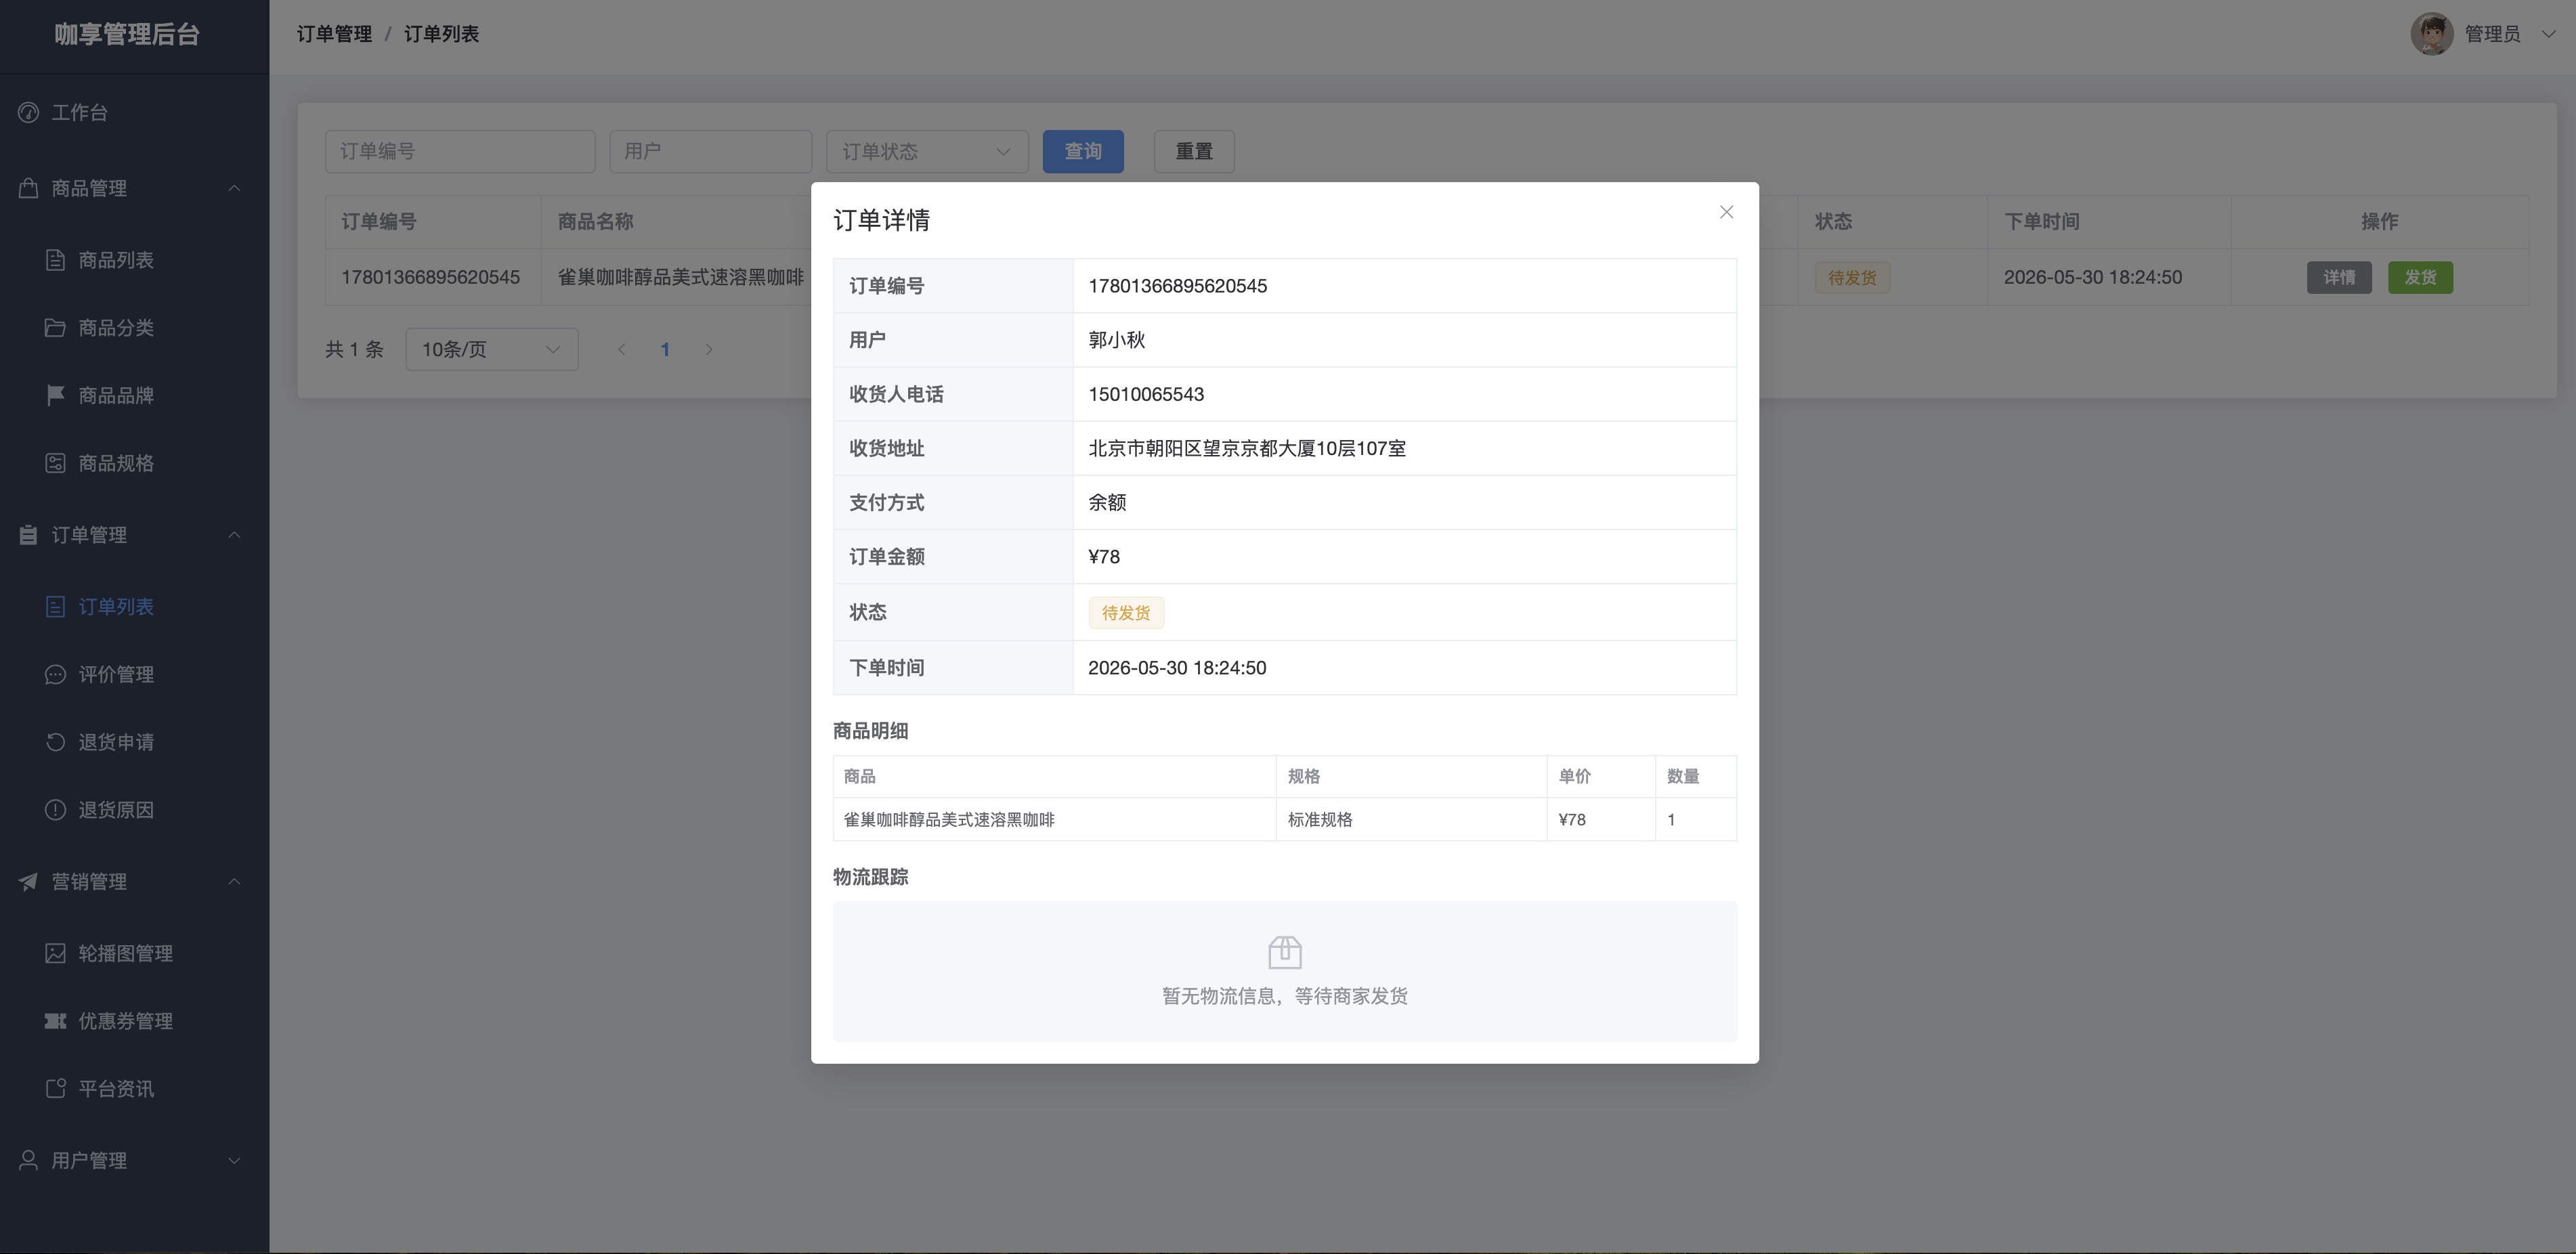Viewport: 2576px width, 1254px height.
Task: Click the user name 郭小秋
Action: (1117, 340)
